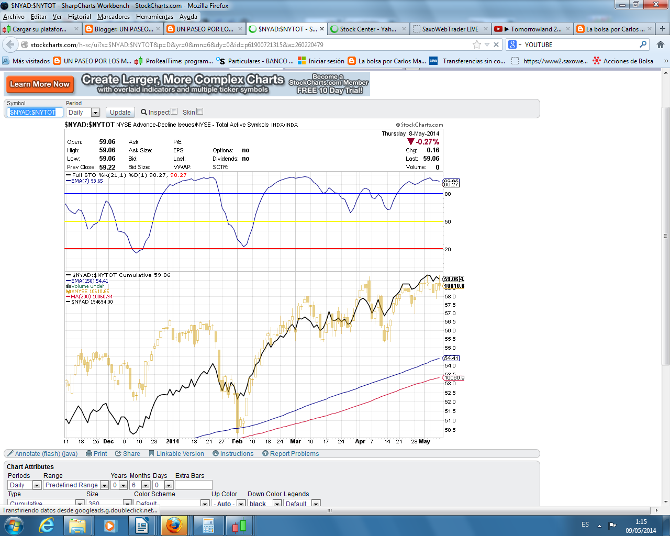This screenshot has height=536, width=670.
Task: Stop loading with the X button
Action: tap(496, 44)
